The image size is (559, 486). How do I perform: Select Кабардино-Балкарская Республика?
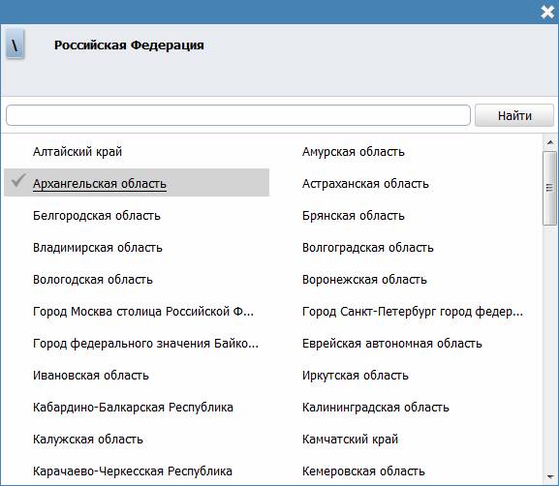tap(133, 408)
